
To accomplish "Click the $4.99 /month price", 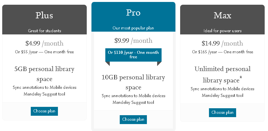I will pyautogui.click(x=44, y=43).
